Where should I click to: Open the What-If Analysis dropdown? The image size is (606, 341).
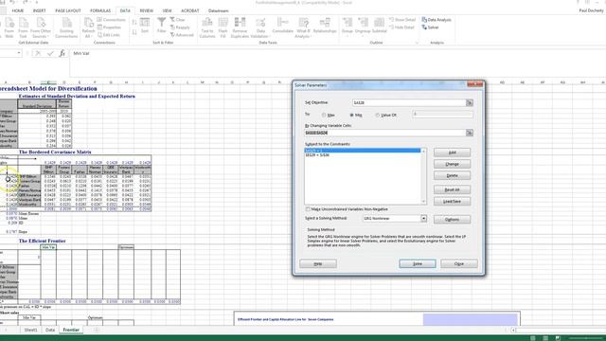click(303, 34)
